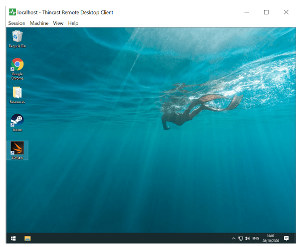Select the 3DMark desktop shortcut
This screenshot has height=247, width=298.
click(x=18, y=150)
